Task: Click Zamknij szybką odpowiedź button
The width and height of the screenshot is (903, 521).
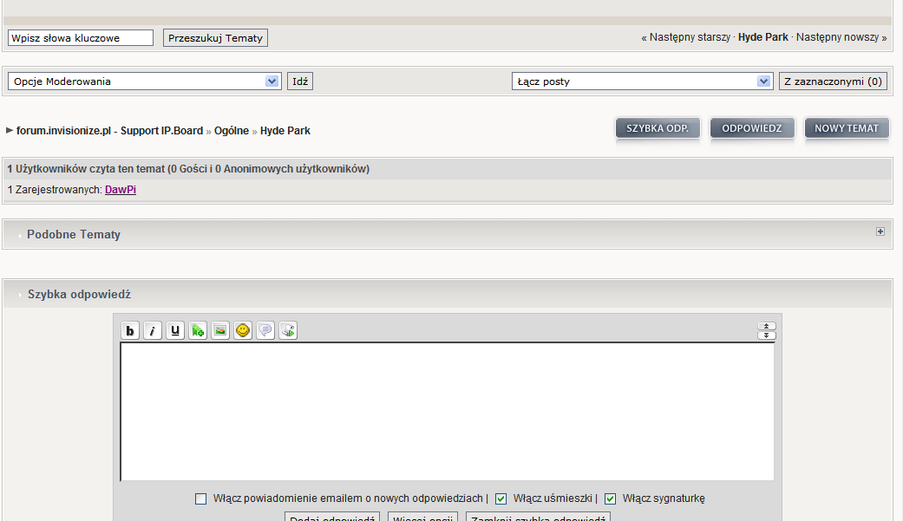Action: point(538,517)
